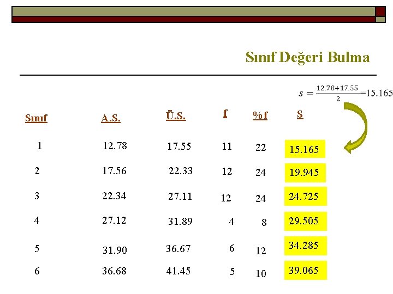This screenshot has height=294, width=393.
Task: Select the "%f" column header
Action: click(260, 115)
